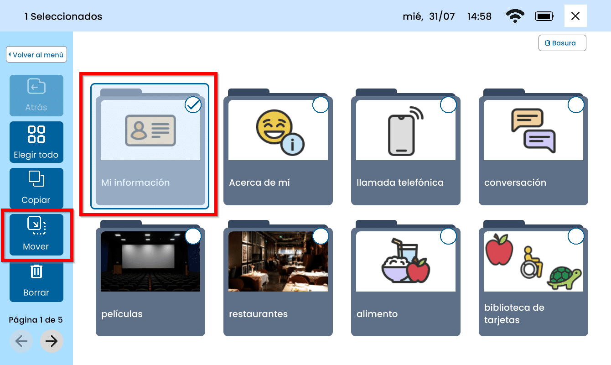Open the Basura trash button
The width and height of the screenshot is (611, 365).
click(x=562, y=43)
